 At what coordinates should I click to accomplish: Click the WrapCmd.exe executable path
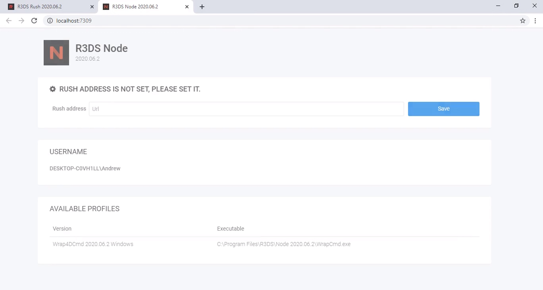tap(284, 244)
